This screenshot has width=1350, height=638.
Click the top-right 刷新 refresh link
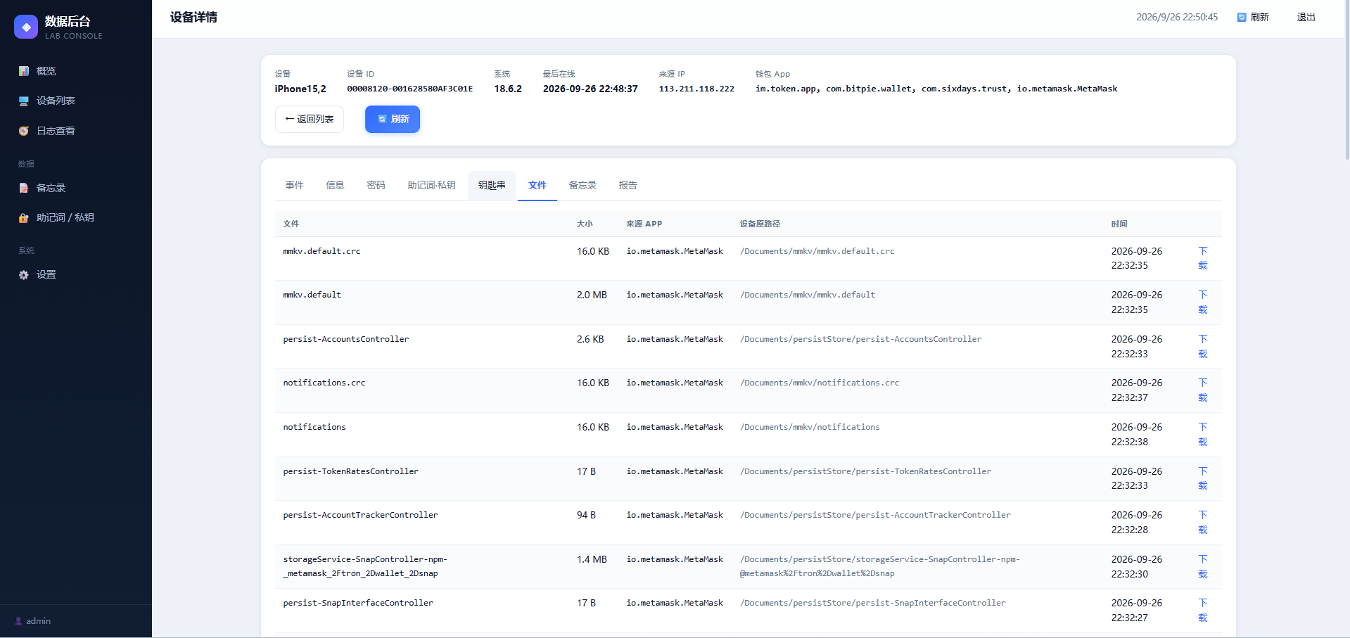coord(1253,17)
